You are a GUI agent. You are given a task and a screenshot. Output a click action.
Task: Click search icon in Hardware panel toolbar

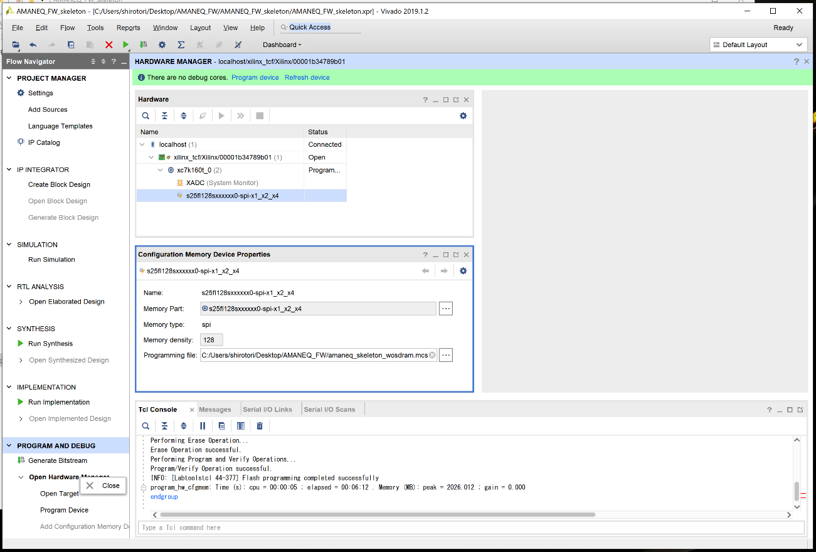(x=146, y=115)
